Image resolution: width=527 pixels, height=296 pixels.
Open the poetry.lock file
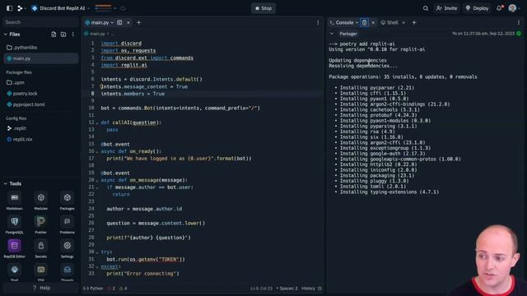40,93
